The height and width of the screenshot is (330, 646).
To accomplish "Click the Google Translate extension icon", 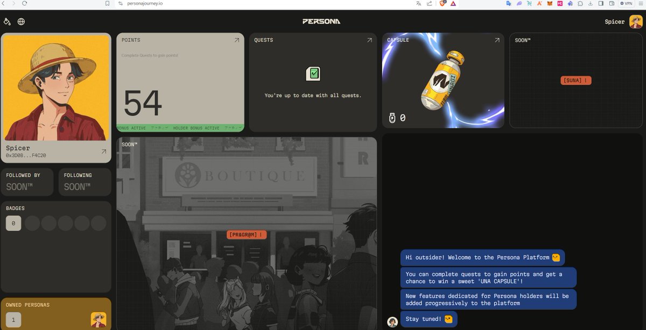I will pos(509,3).
